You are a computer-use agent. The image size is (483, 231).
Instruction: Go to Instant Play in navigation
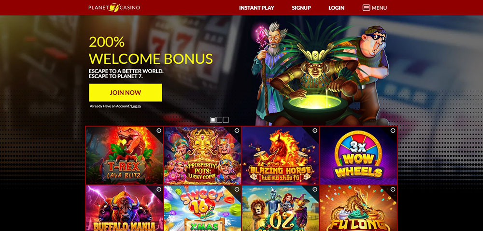(x=256, y=8)
